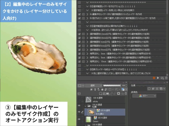
Task: Select the Green gradient layer thumbnail
Action: [88, 119]
